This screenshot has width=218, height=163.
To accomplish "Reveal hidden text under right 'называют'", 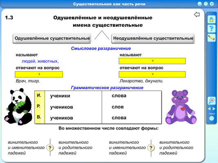I will click(152, 61).
